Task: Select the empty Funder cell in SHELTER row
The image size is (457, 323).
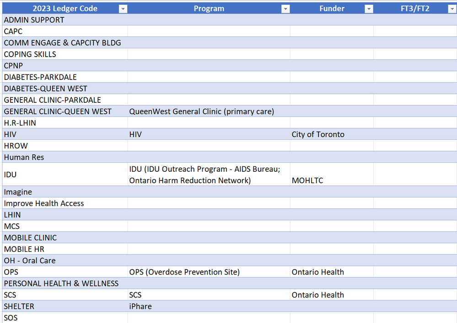Action: [x=332, y=306]
